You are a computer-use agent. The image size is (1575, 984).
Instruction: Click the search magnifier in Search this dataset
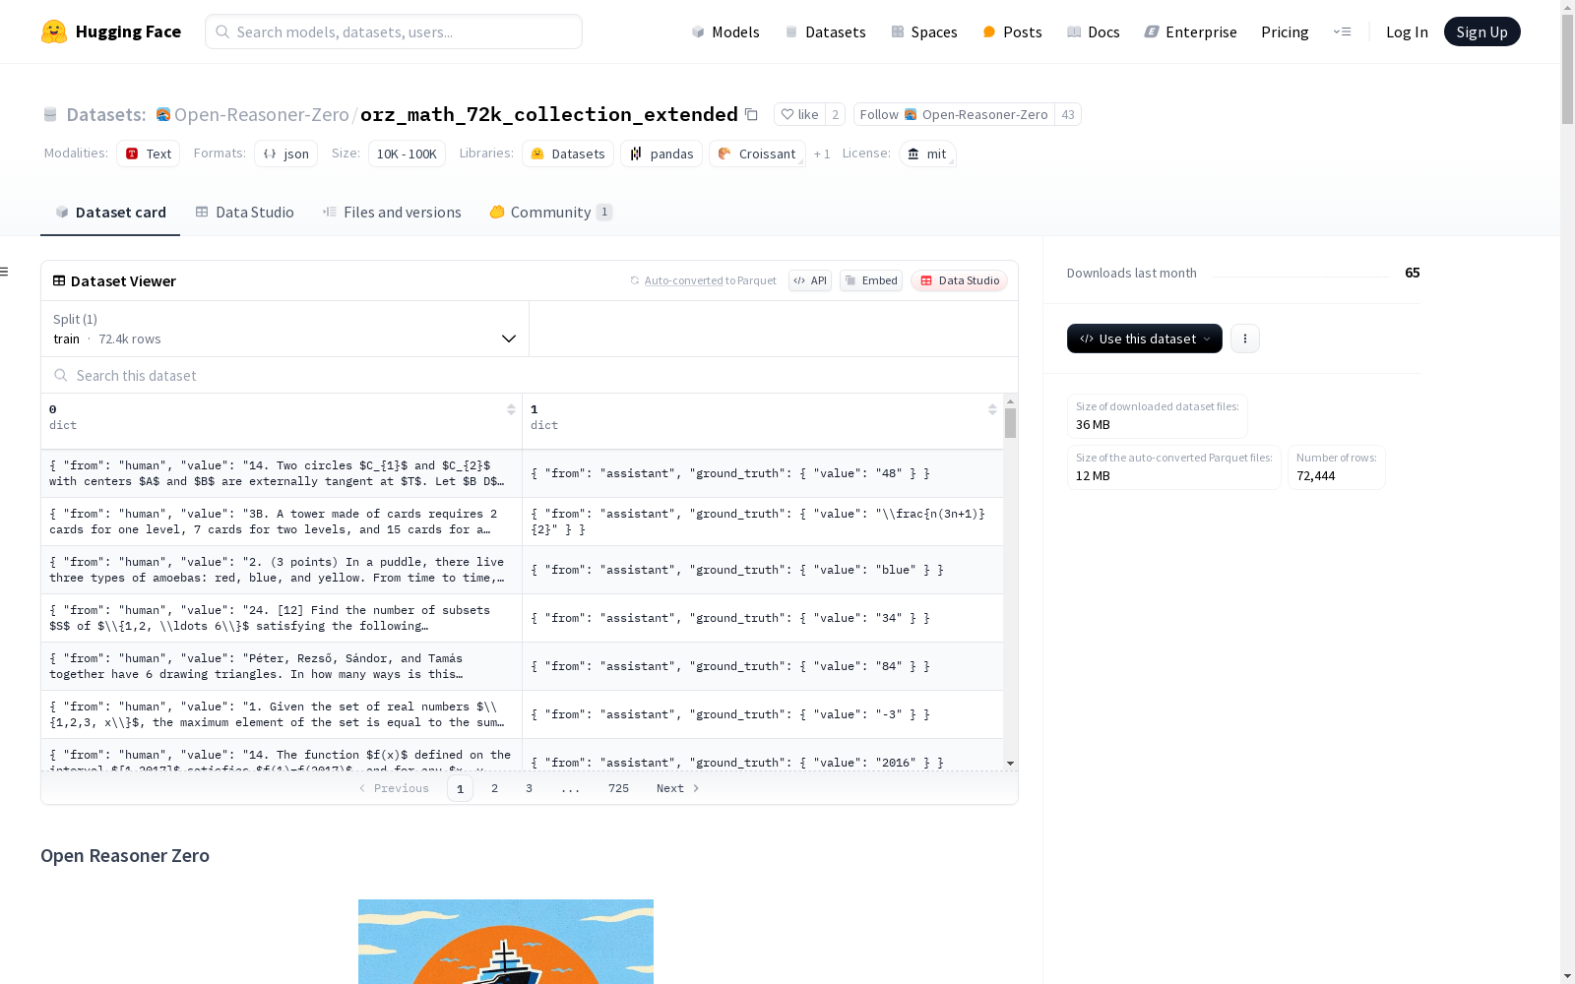tap(61, 375)
